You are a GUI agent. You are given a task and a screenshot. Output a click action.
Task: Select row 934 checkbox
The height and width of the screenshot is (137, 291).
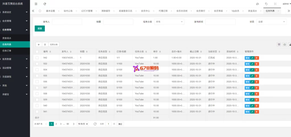click(x=37, y=69)
